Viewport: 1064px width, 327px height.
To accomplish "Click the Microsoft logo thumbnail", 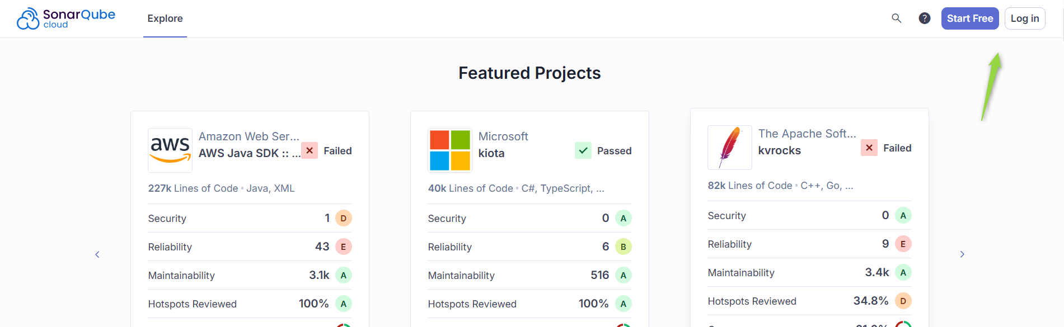I will (x=450, y=150).
